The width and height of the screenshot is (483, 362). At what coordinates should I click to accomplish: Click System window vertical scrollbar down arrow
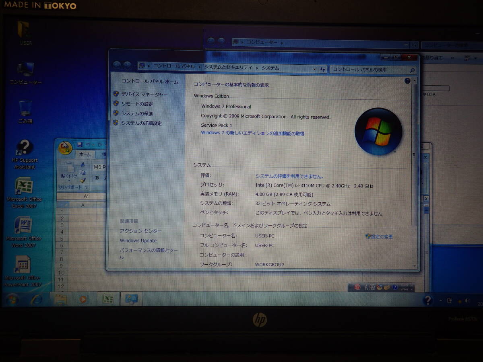(415, 265)
